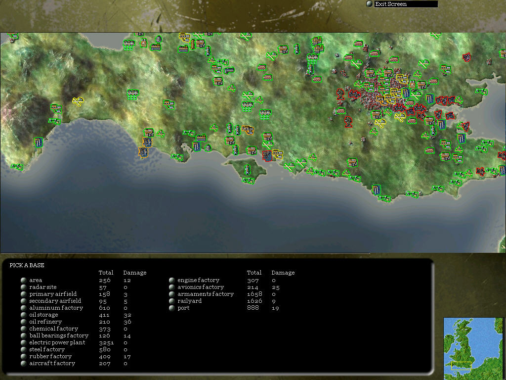Viewport: 506px width, 380px height.
Task: Pick the green-outlined port left of the coastal grey dome
Action: click(196, 146)
